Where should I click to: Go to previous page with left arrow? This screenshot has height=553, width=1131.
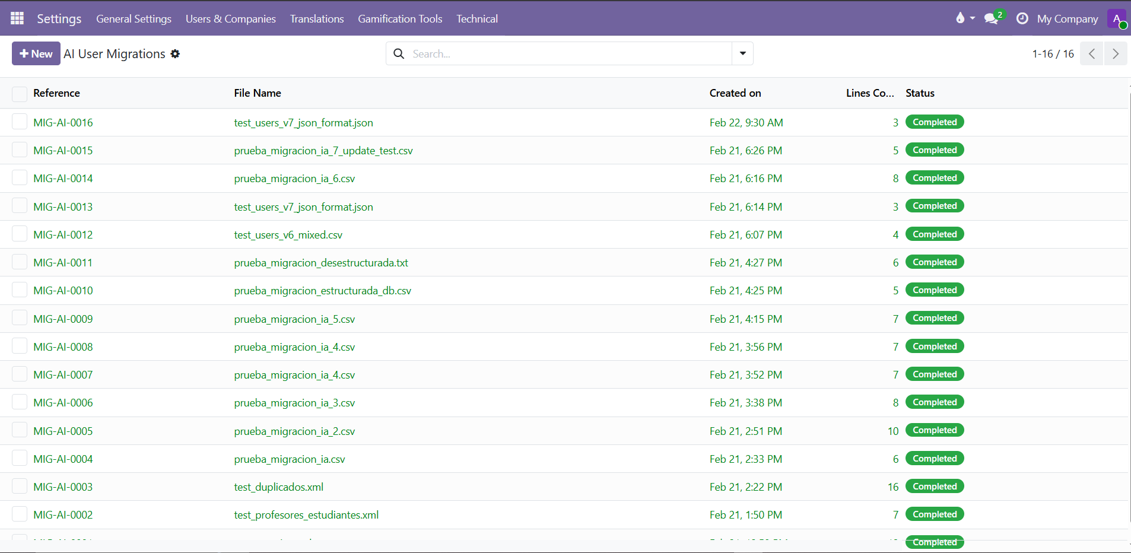1091,54
